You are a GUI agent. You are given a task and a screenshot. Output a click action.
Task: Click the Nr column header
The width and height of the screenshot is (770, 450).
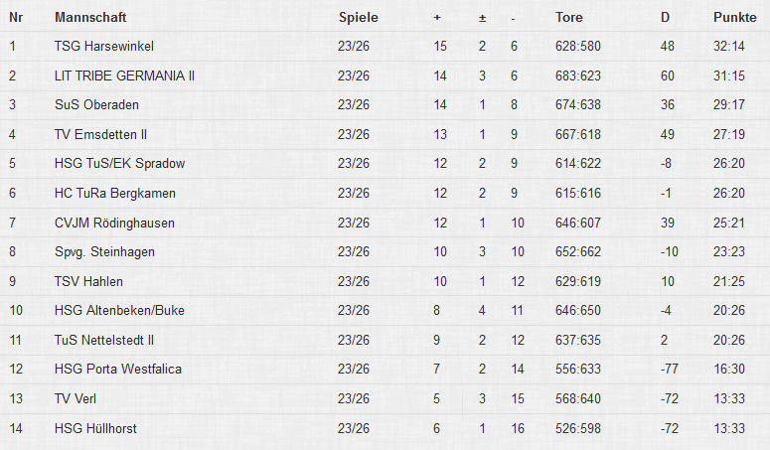(x=15, y=18)
